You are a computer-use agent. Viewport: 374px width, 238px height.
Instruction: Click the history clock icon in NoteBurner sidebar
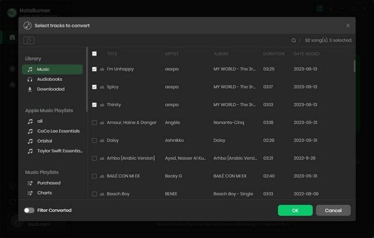pos(12,69)
